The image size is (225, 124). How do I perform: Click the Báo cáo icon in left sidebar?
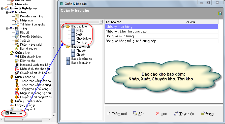[7, 113]
